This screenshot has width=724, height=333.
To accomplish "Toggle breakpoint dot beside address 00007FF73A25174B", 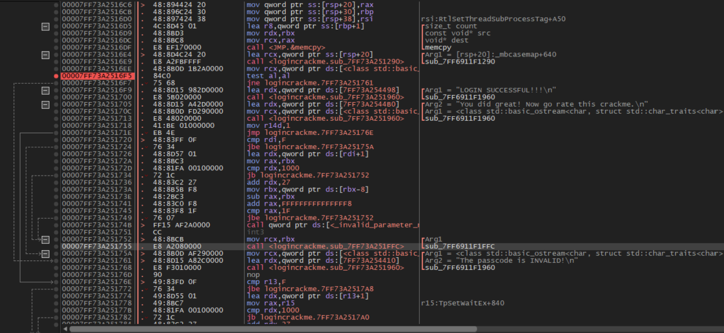I will click(x=56, y=225).
